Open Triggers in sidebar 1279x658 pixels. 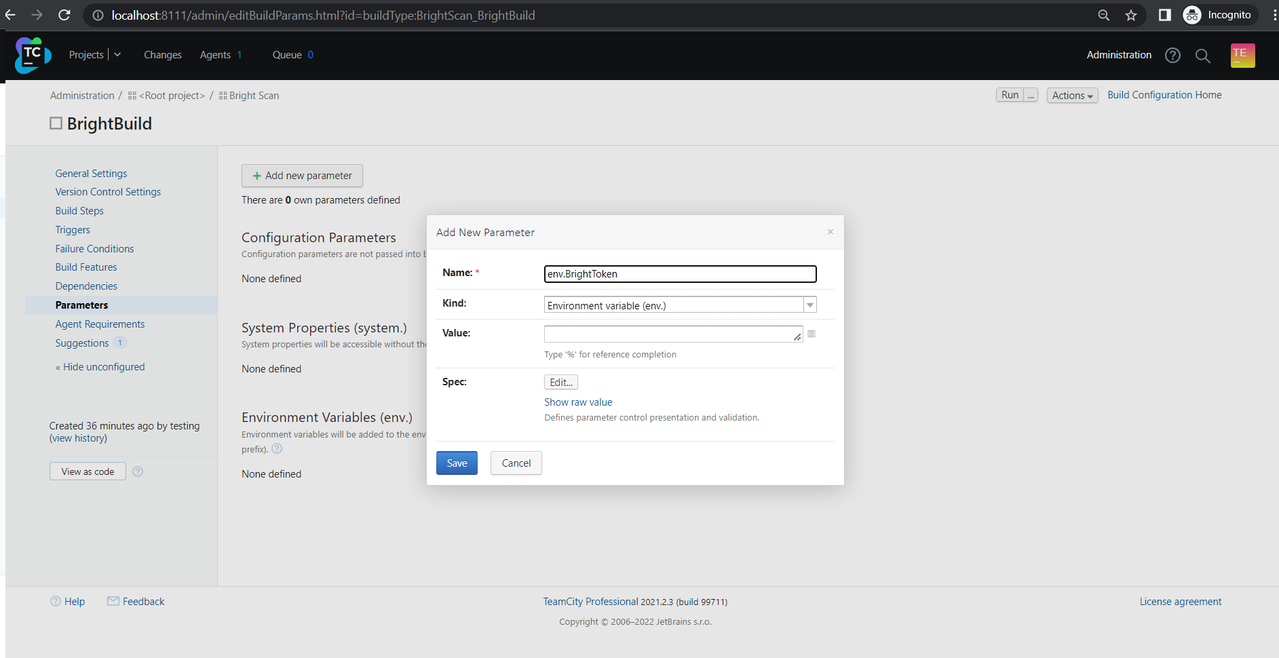(73, 230)
